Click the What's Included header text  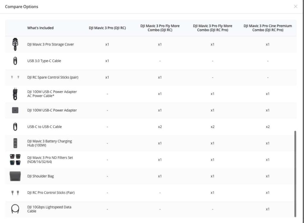click(x=40, y=28)
